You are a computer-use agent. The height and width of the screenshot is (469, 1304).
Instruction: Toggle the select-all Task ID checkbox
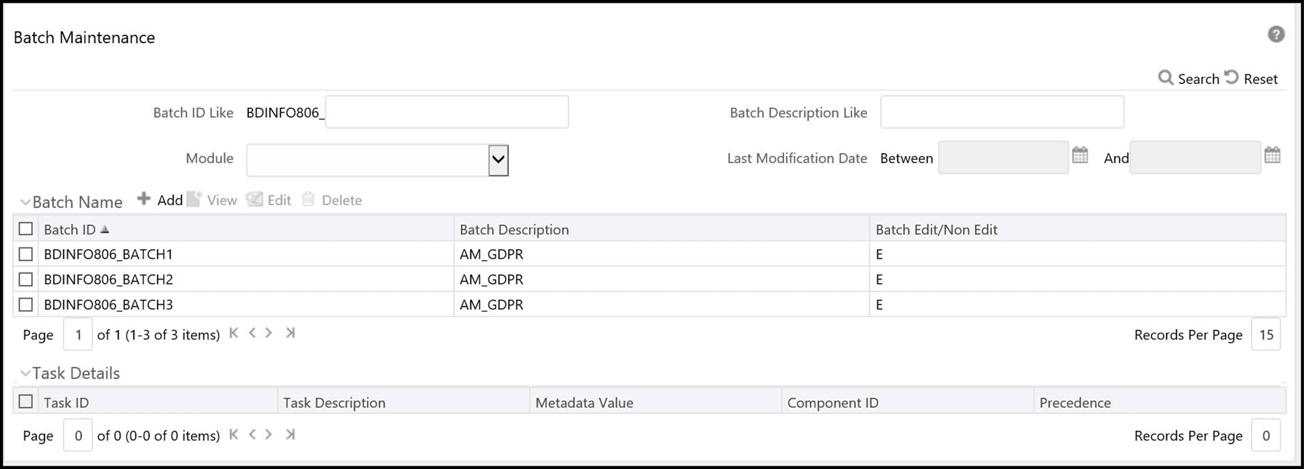[x=26, y=401]
